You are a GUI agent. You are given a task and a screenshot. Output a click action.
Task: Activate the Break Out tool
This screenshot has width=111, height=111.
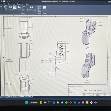click(15, 8)
